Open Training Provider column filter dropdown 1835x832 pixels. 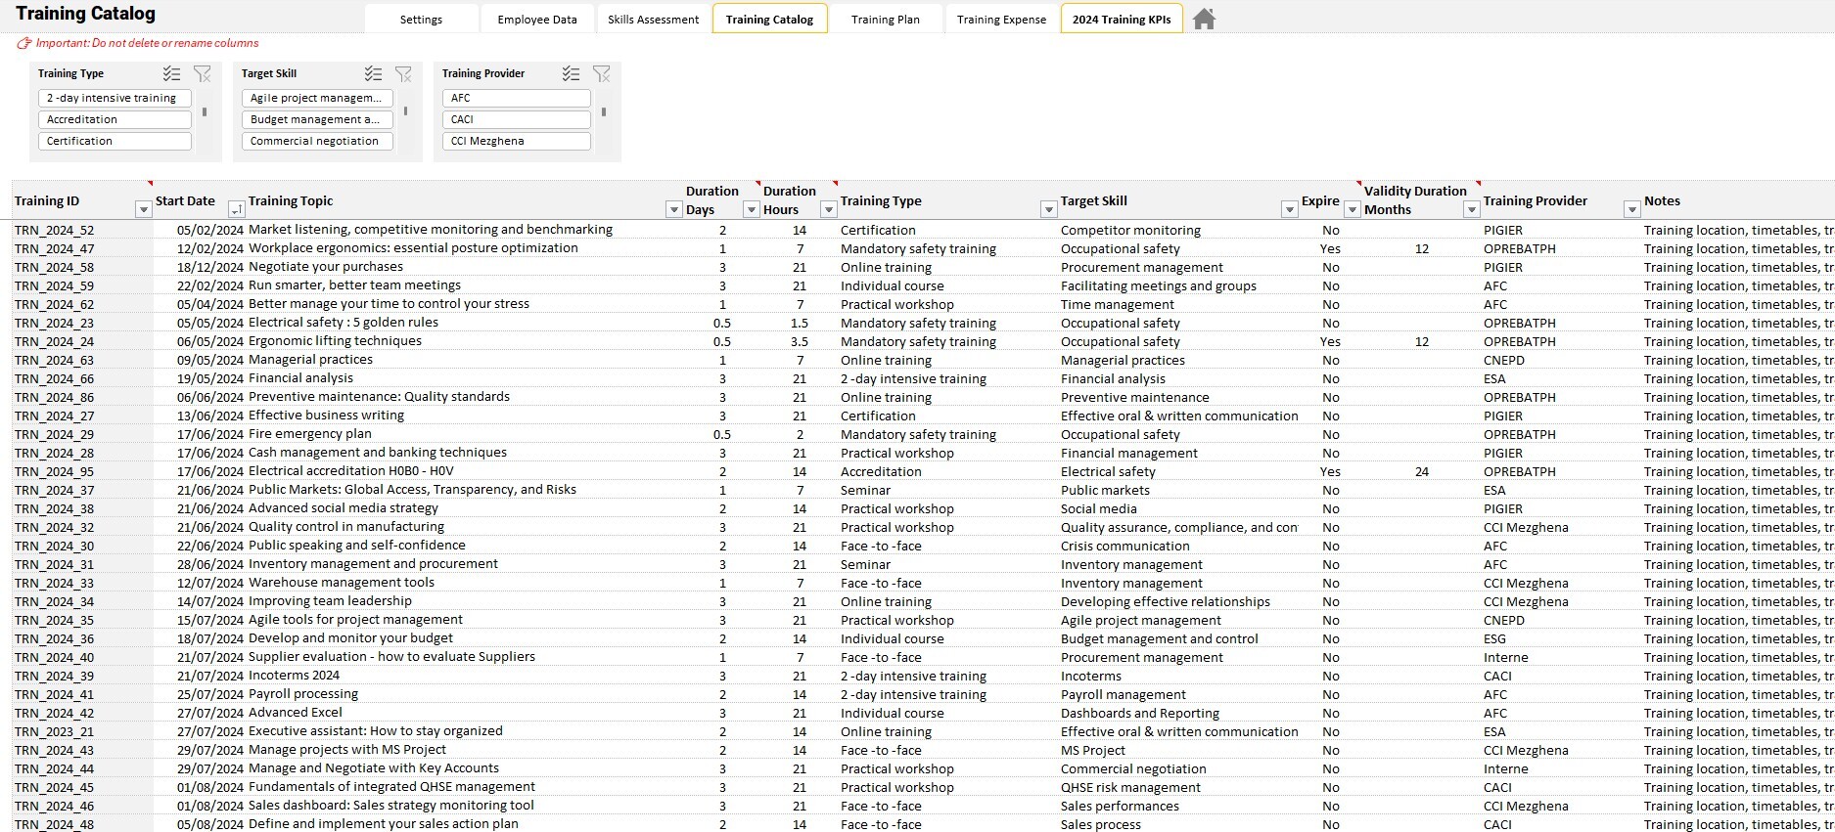coord(1631,209)
